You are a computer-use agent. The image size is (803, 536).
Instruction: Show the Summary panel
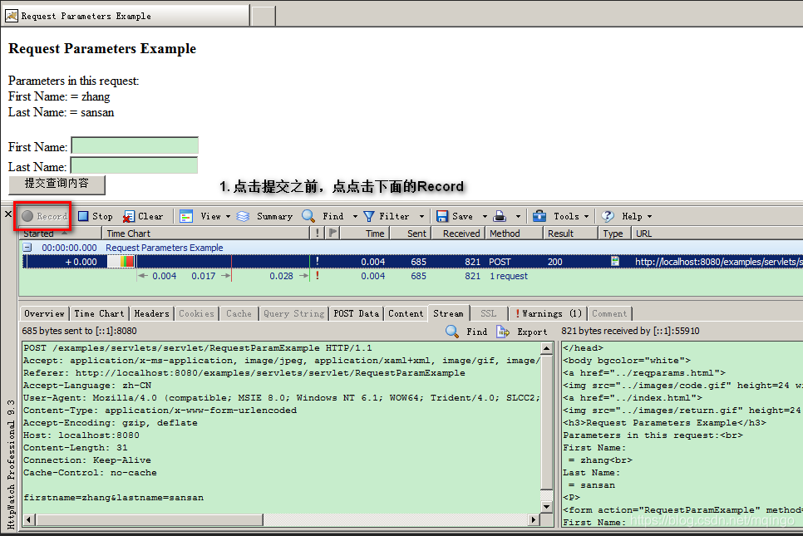tap(264, 216)
